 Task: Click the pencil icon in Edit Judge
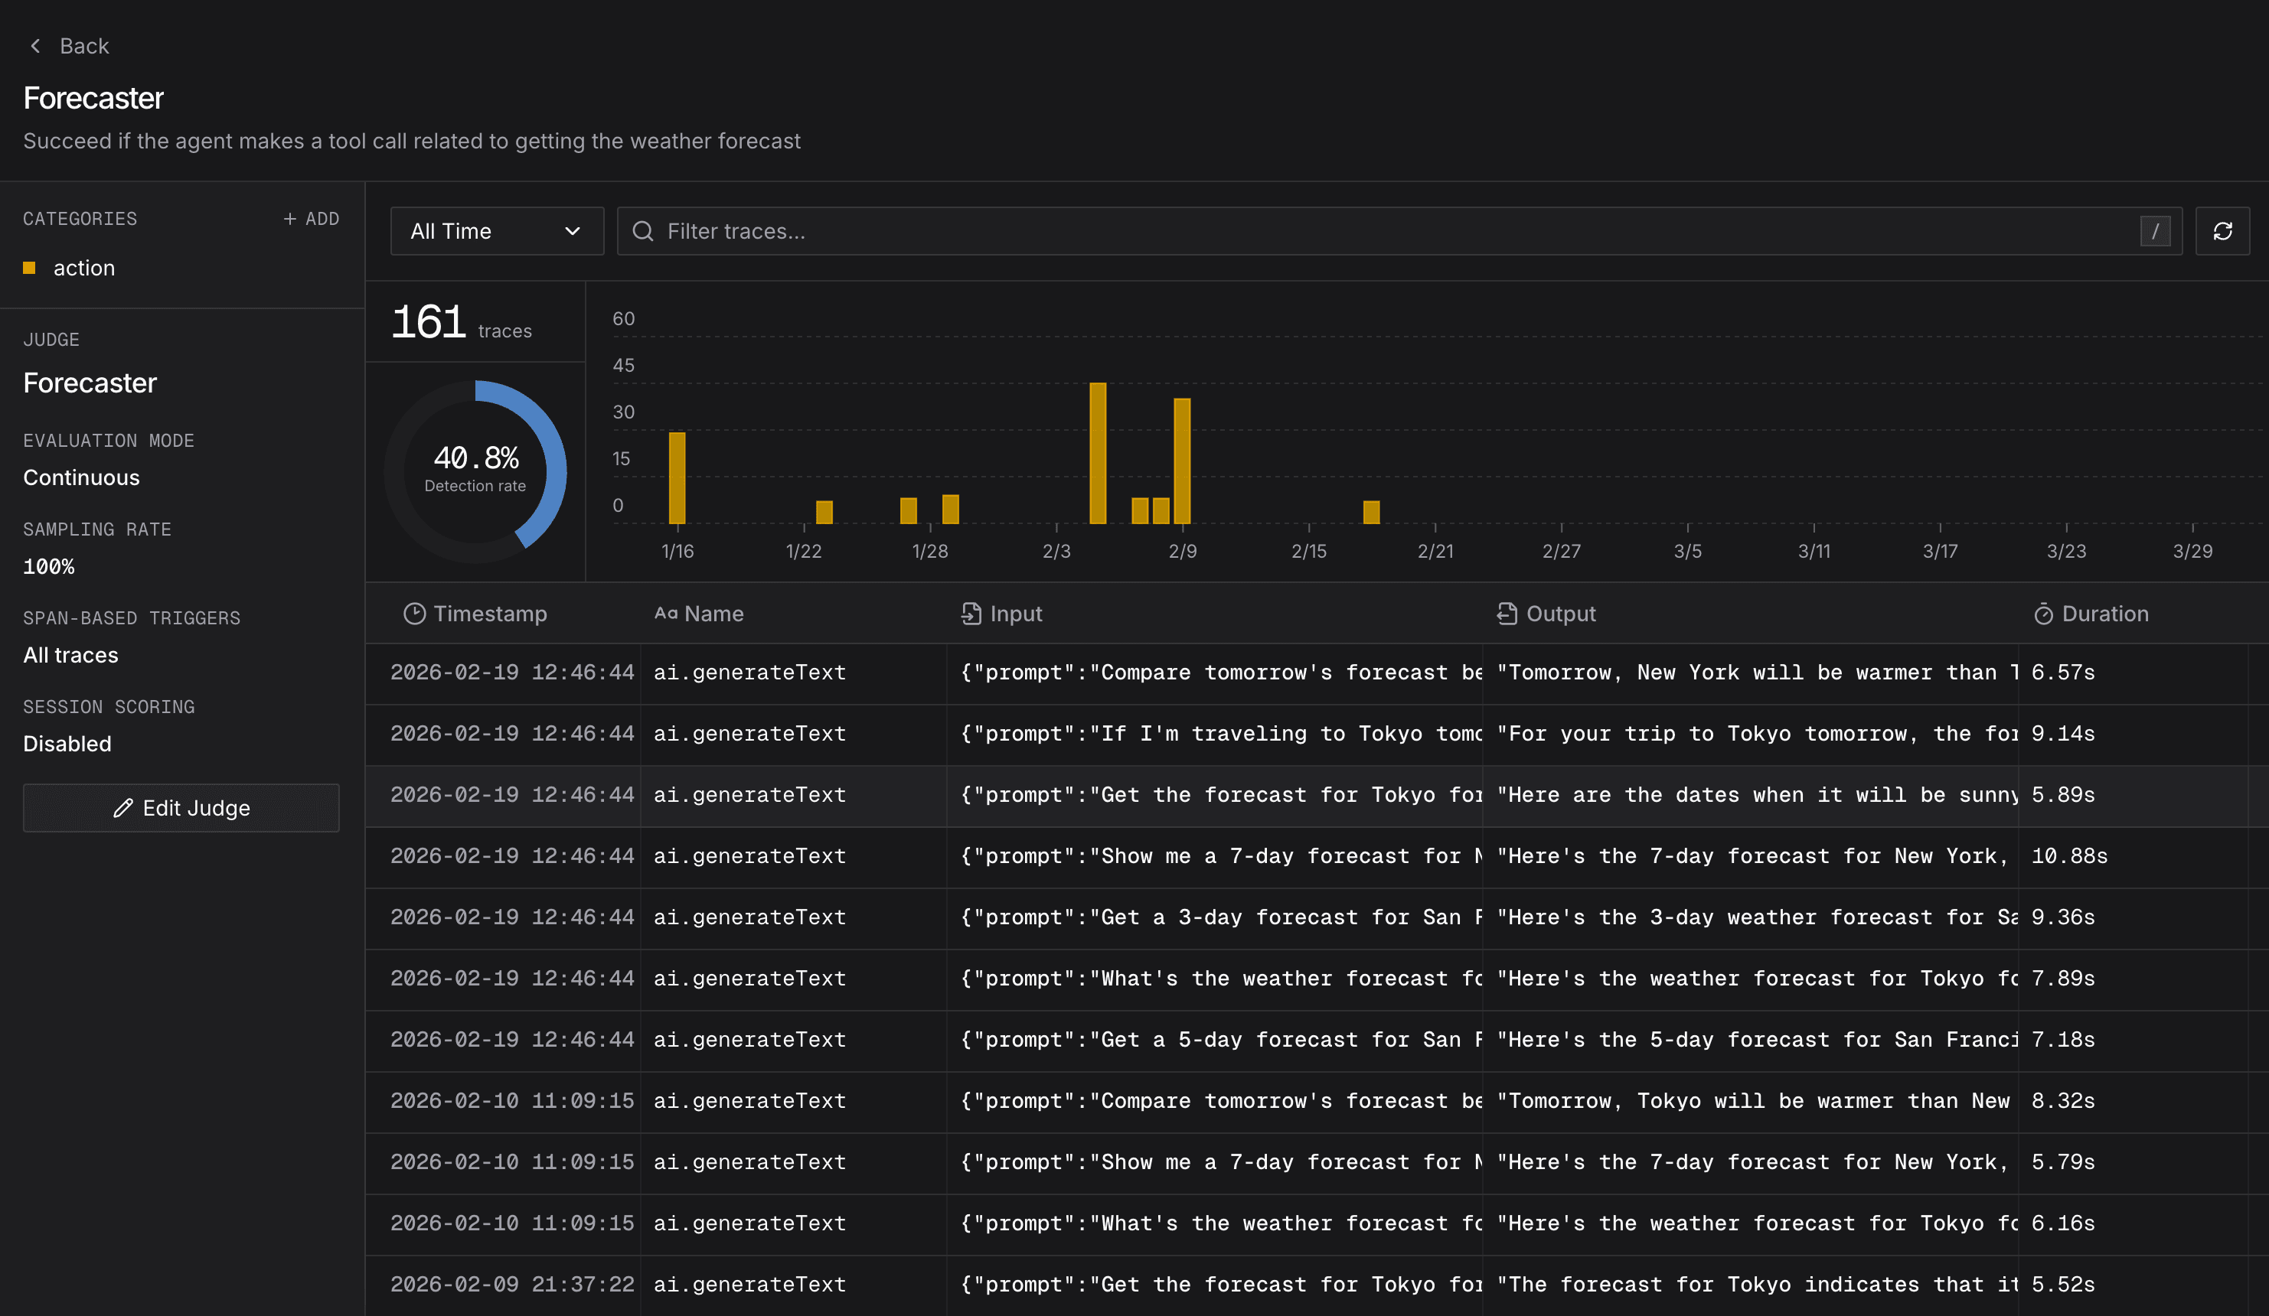(x=123, y=808)
